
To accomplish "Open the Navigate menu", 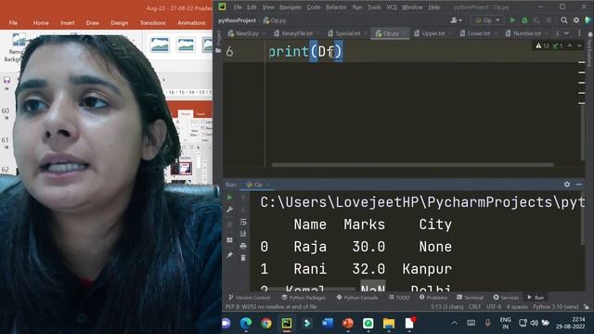I will pyautogui.click(x=291, y=7).
